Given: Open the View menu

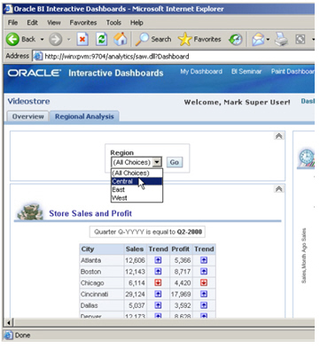Looking at the screenshot, I should [x=54, y=23].
